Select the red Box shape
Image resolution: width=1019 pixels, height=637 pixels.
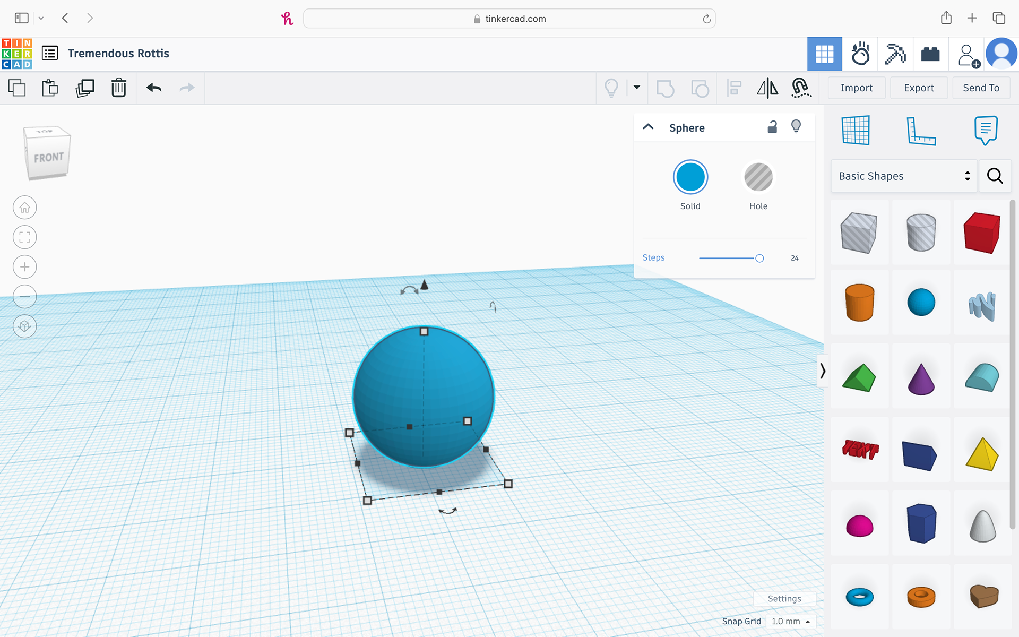pyautogui.click(x=982, y=233)
